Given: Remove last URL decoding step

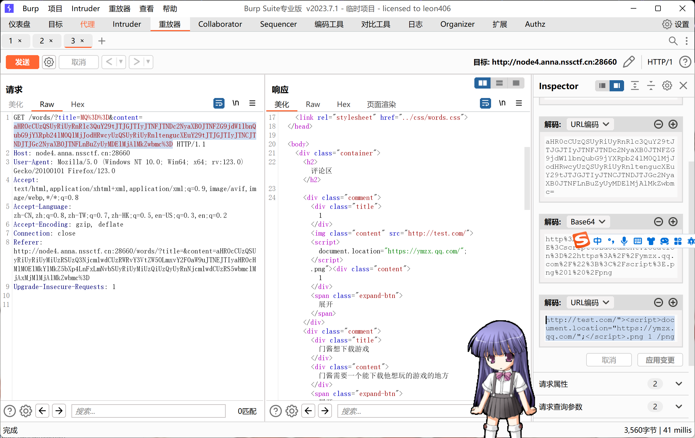Looking at the screenshot, I should pos(658,302).
